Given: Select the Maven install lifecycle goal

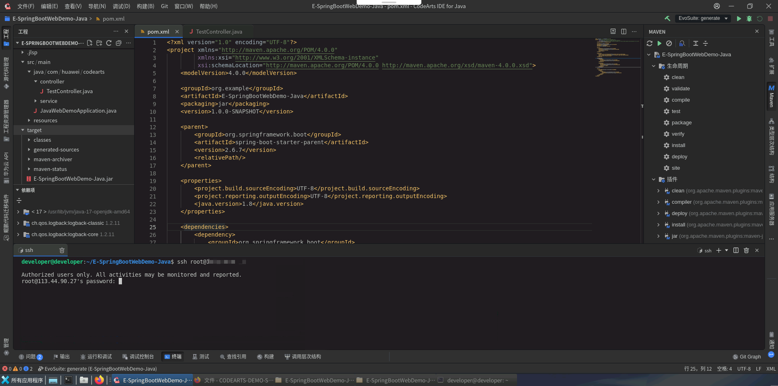Looking at the screenshot, I should click(x=678, y=145).
